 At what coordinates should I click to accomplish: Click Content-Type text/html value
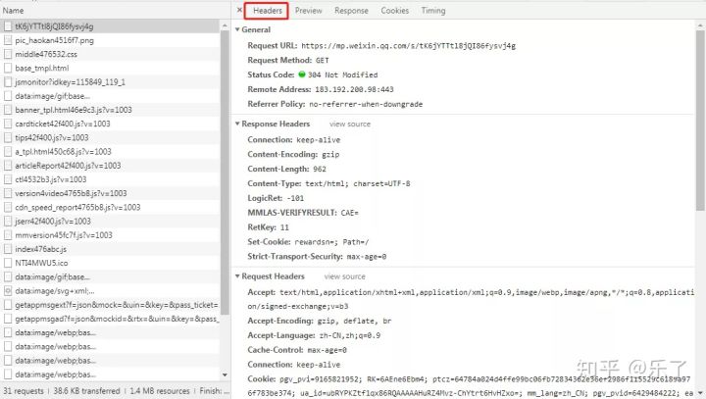(x=358, y=183)
